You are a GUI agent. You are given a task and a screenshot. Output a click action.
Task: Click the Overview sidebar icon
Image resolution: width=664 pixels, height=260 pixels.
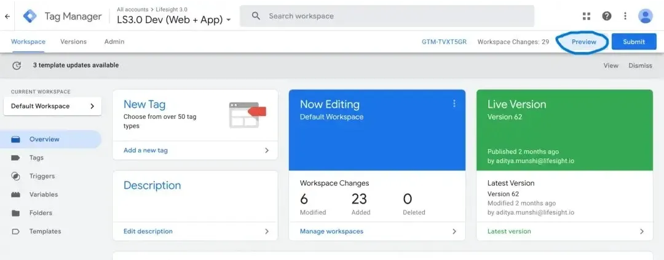click(x=15, y=139)
